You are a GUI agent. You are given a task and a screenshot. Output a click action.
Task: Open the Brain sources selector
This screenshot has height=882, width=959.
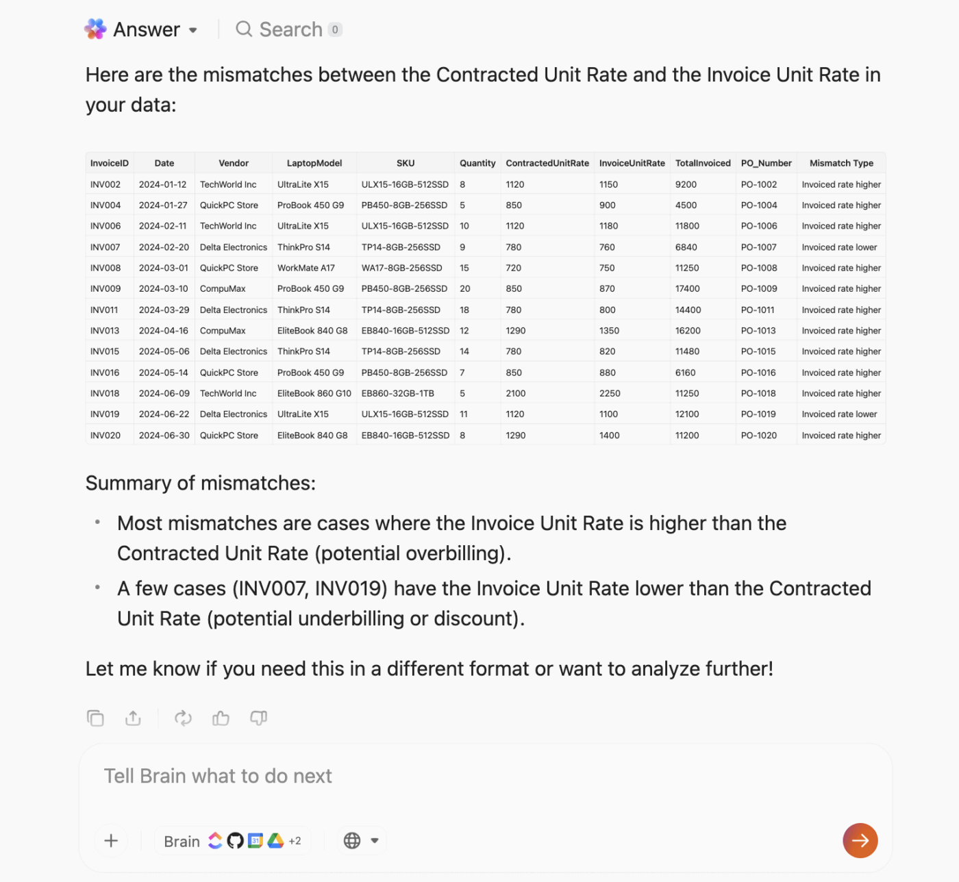point(182,841)
